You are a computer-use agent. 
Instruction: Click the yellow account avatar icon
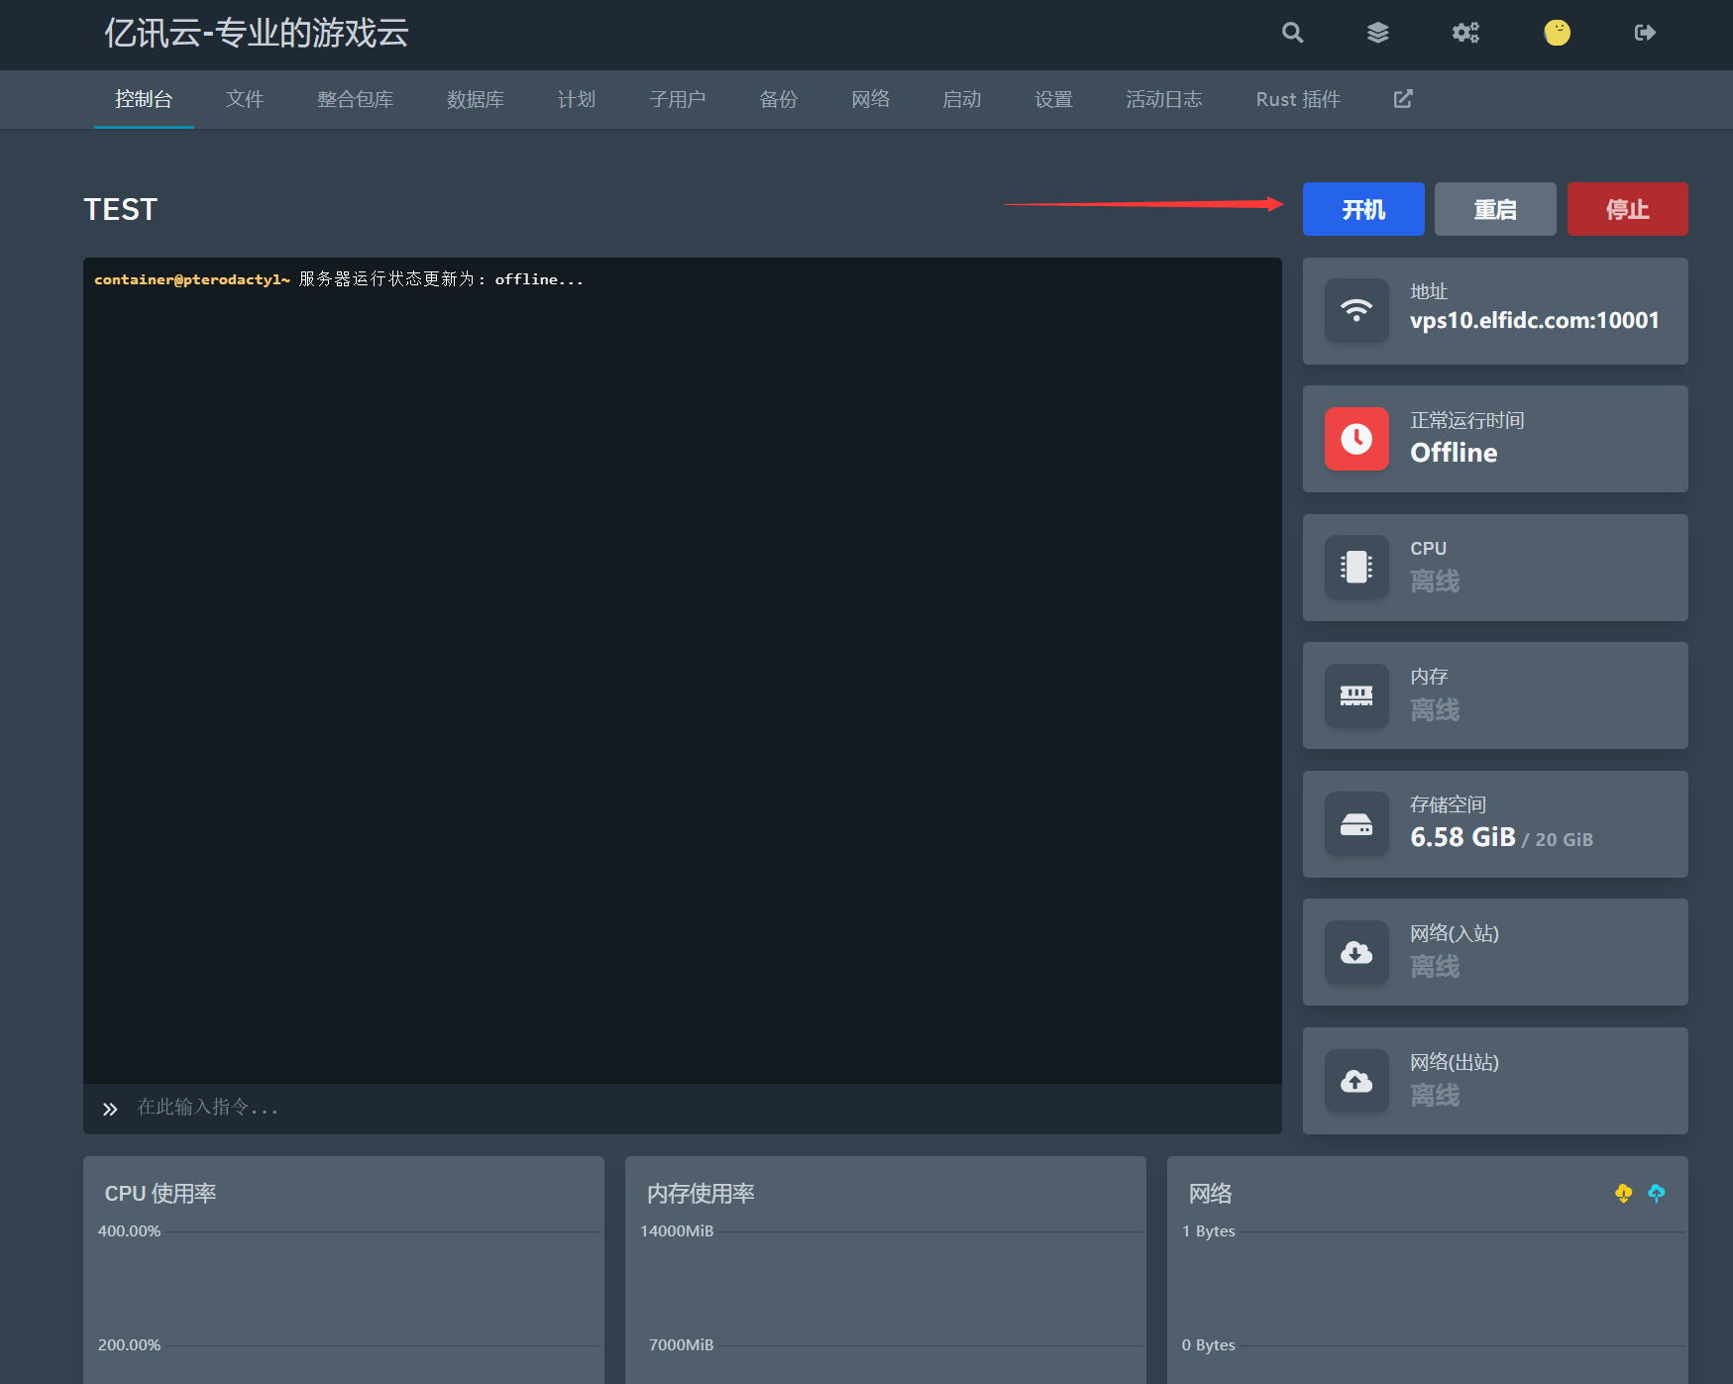(x=1557, y=33)
